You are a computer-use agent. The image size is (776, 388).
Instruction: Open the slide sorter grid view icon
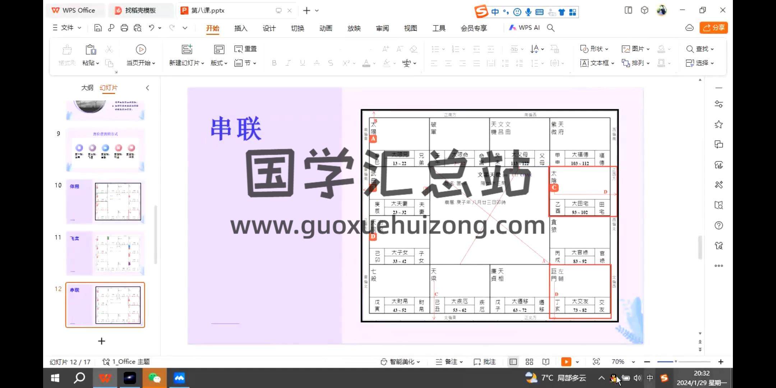[529, 362]
